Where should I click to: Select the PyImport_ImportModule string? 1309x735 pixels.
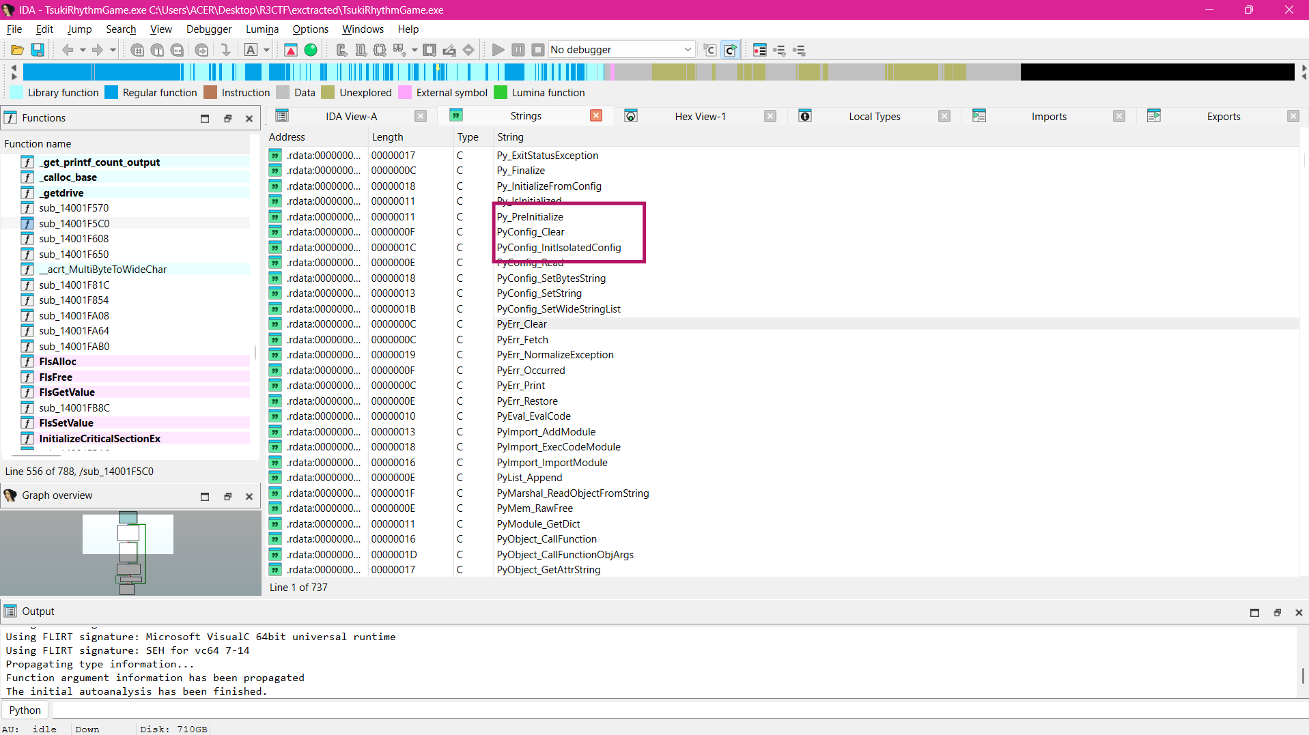[783, 463]
